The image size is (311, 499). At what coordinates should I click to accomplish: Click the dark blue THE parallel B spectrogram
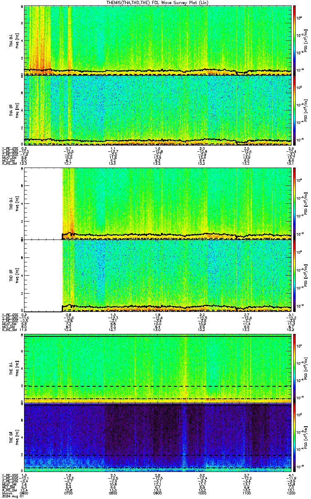pyautogui.click(x=158, y=438)
